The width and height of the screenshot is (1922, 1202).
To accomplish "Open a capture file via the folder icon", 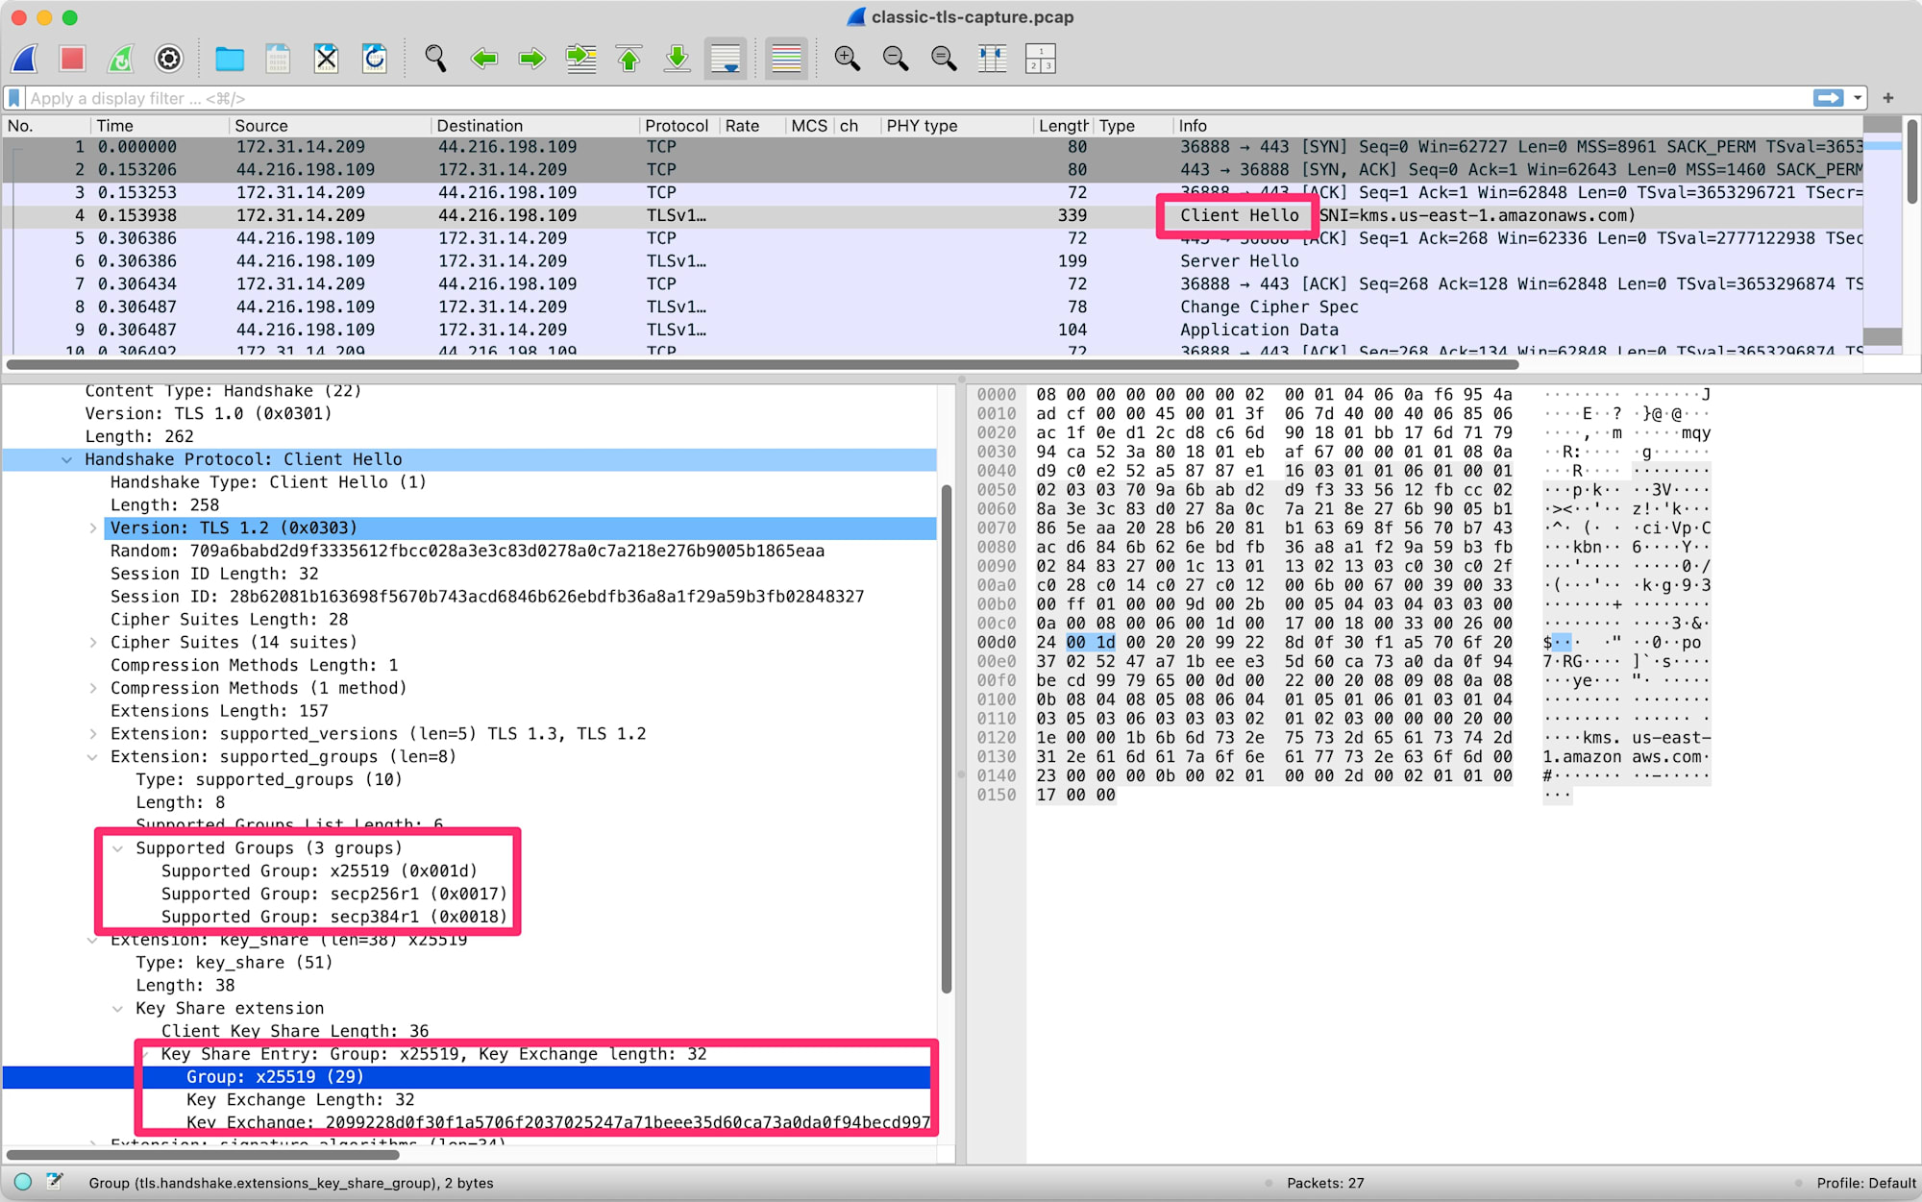I will pyautogui.click(x=230, y=59).
